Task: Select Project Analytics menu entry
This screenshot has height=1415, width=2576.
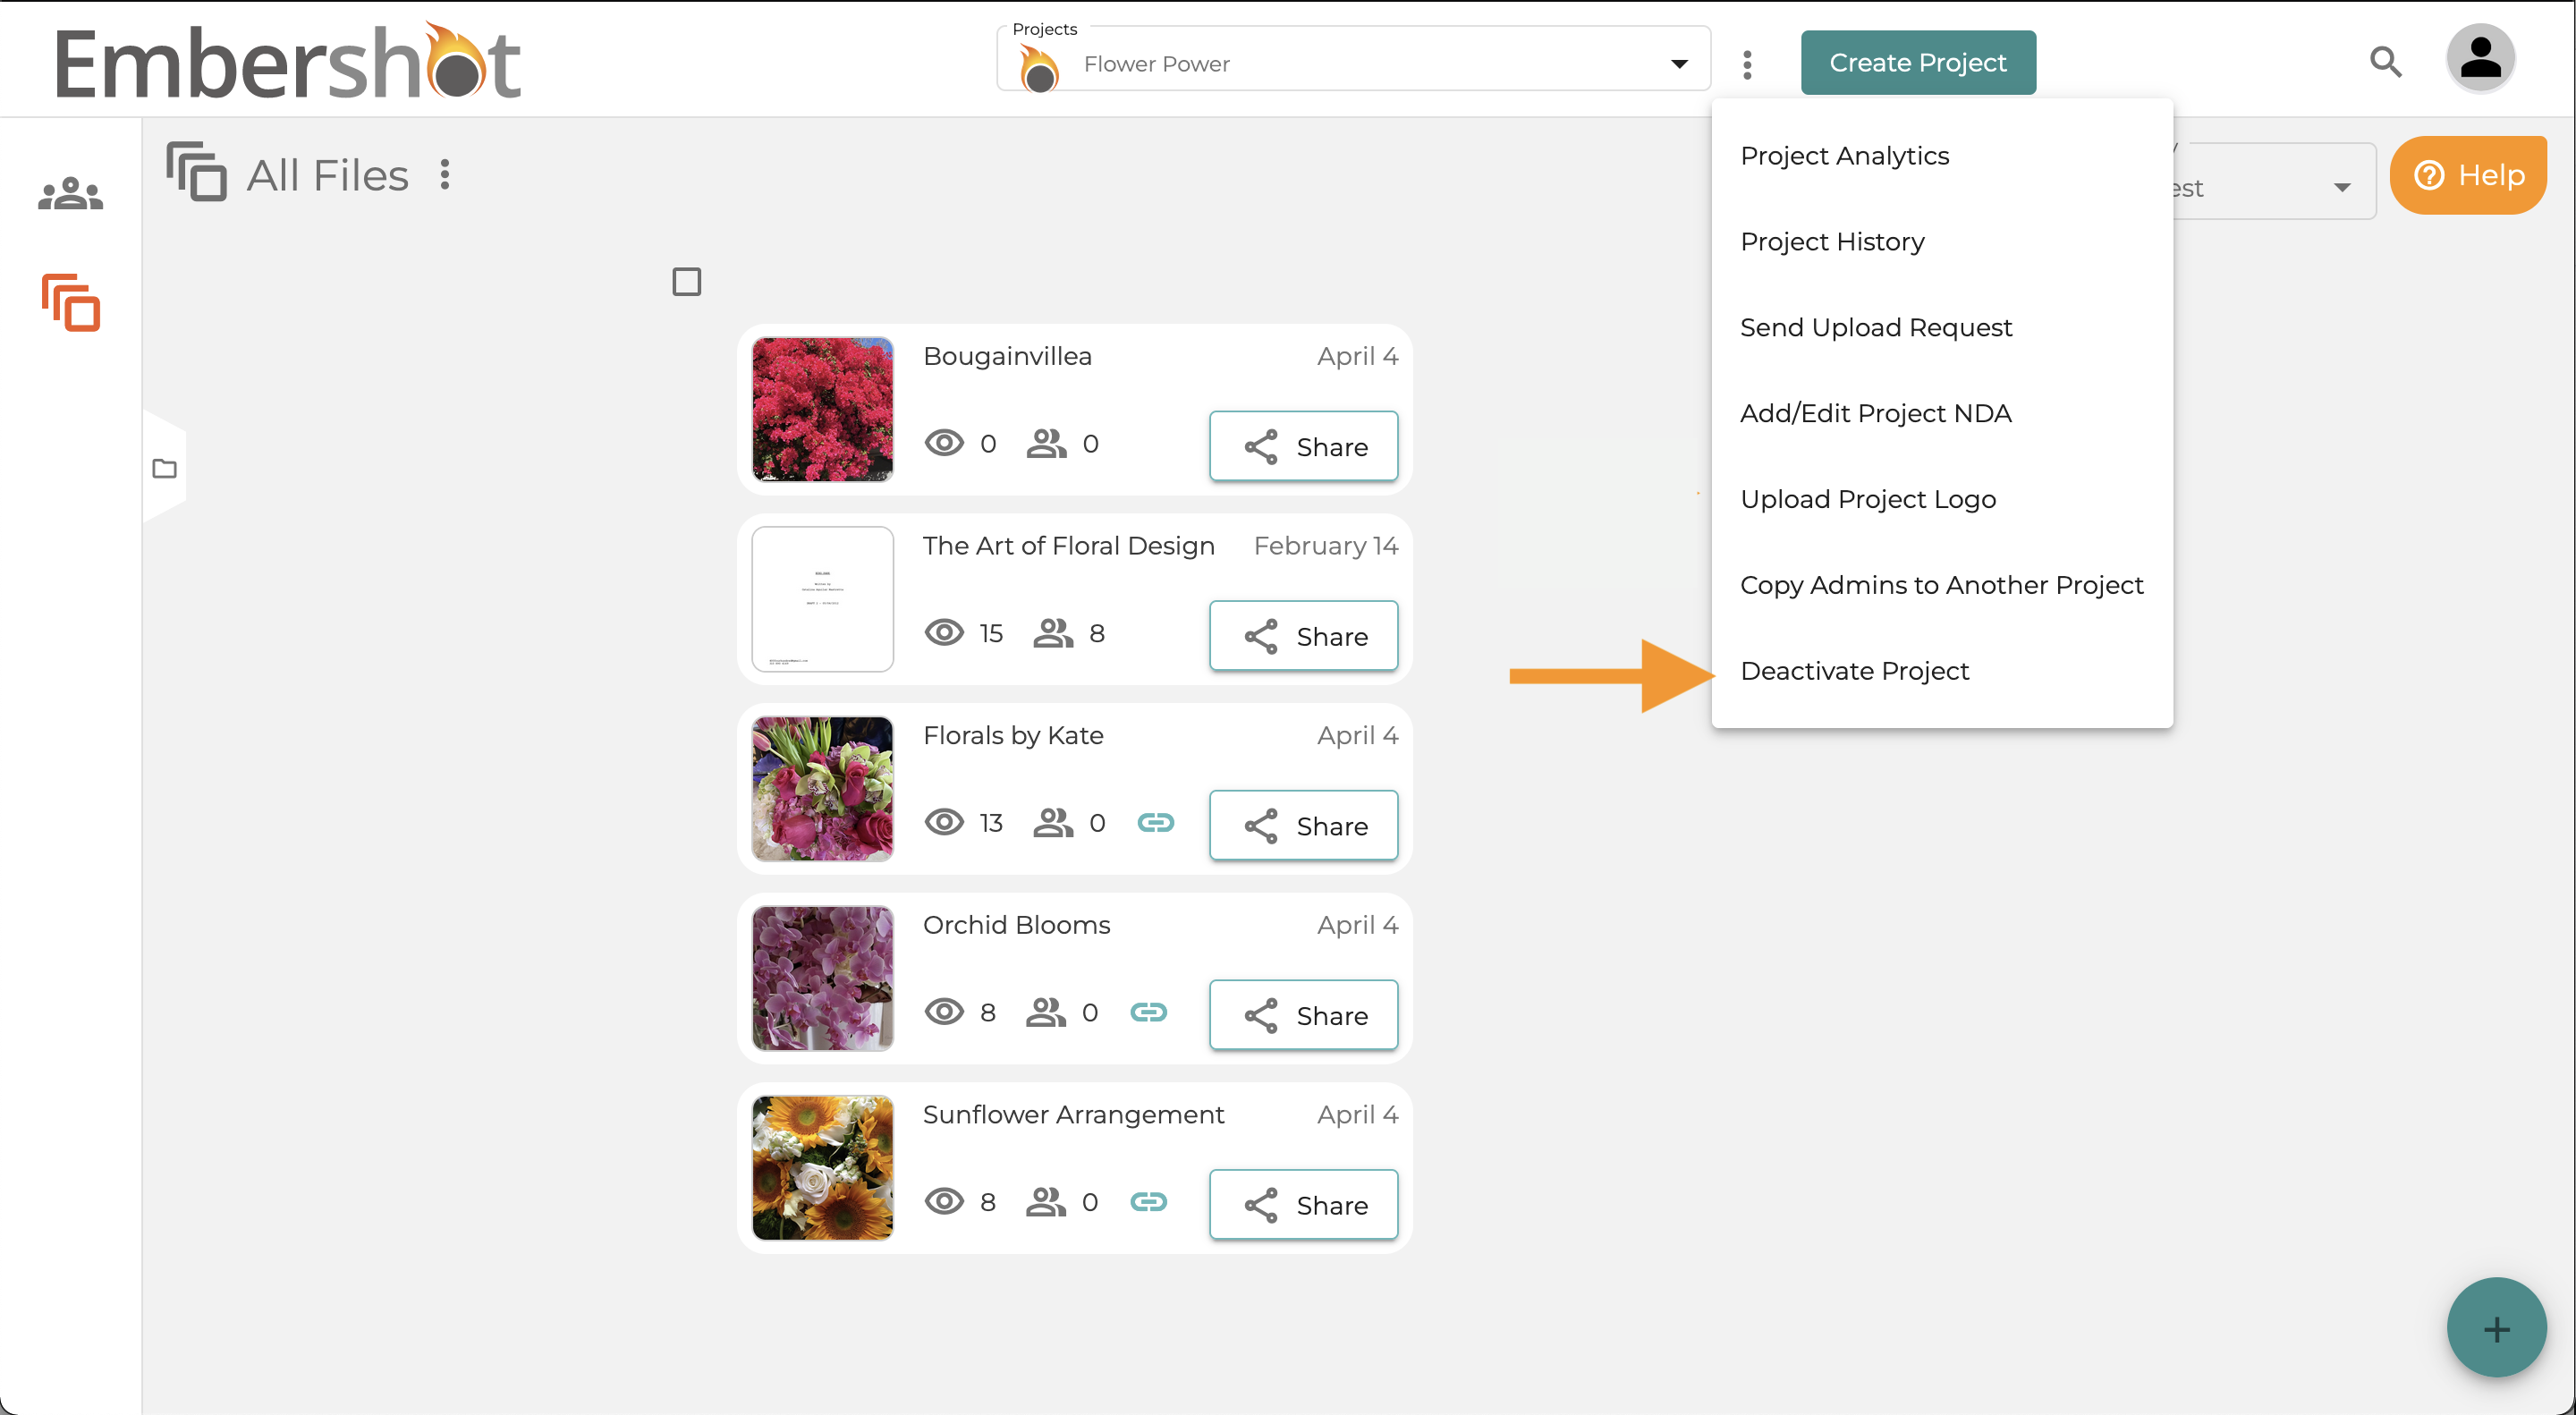Action: [x=1844, y=155]
